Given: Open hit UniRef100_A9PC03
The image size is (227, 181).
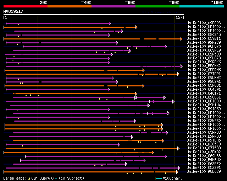Looking at the screenshot, I should click(204, 23).
